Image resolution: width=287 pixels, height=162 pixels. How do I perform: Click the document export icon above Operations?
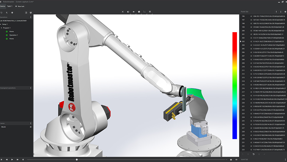[26, 13]
